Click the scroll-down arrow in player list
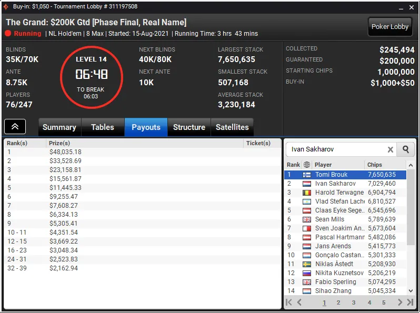The image size is (420, 313). pos(411,291)
